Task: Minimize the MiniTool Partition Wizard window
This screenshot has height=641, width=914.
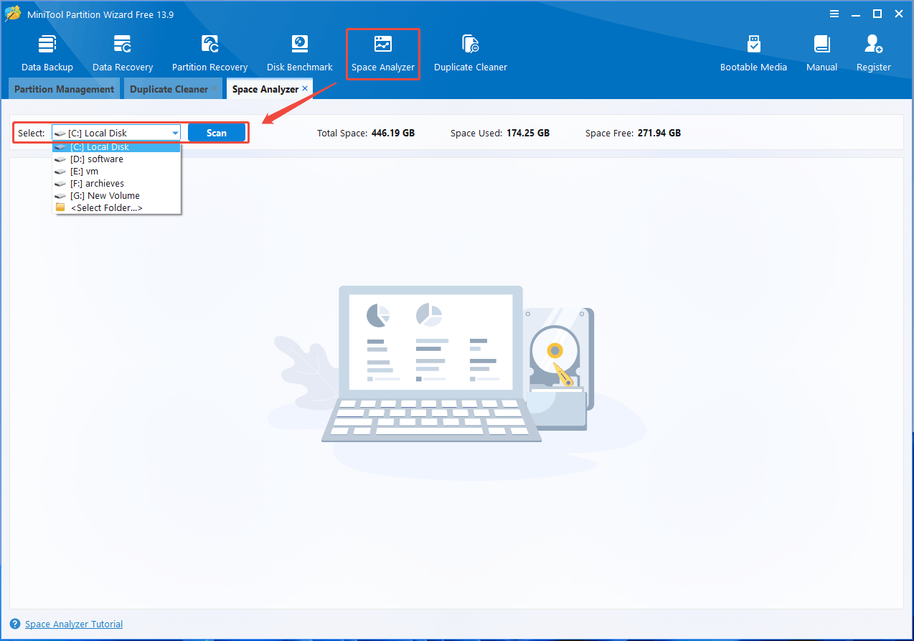Action: pos(856,14)
